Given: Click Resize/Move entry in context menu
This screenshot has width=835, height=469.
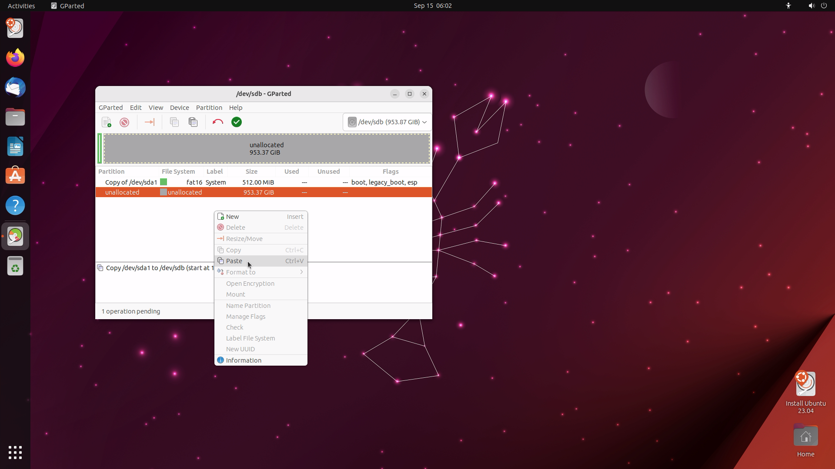Looking at the screenshot, I should pyautogui.click(x=261, y=239).
